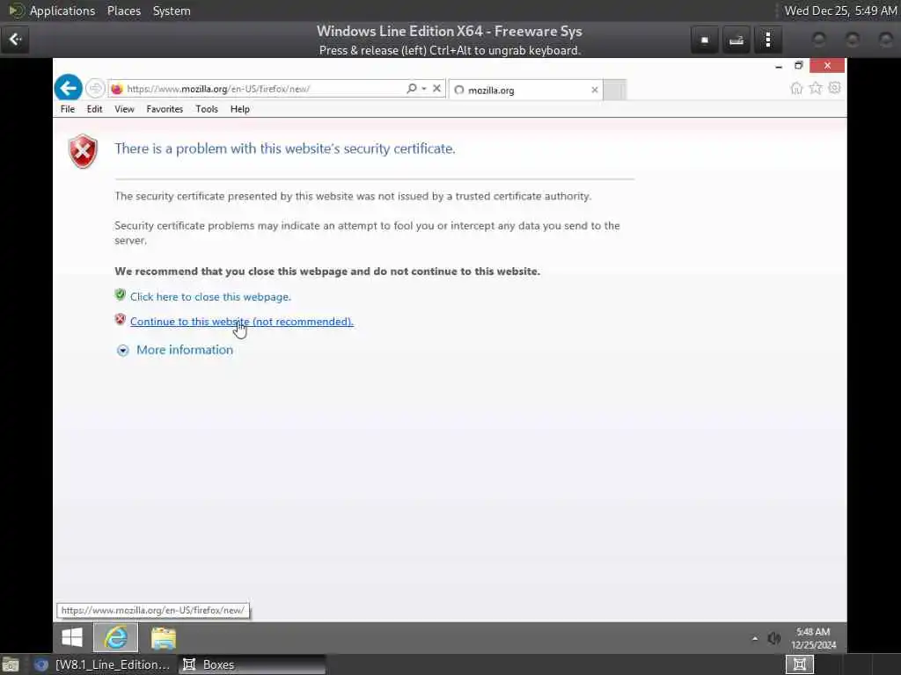Click the green shield icon beside close webpage
The width and height of the screenshot is (901, 675).
point(120,295)
